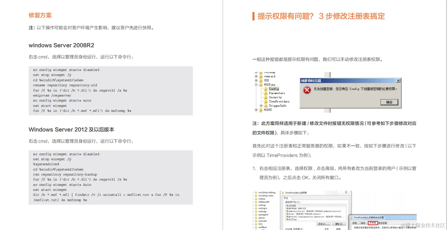Select the volmgrx tree item

click(263, 208)
